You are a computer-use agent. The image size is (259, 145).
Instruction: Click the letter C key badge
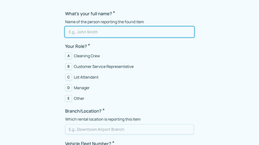click(x=68, y=77)
